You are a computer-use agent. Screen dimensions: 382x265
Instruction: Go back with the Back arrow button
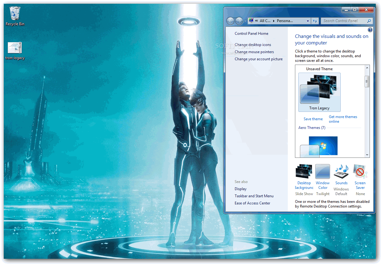pyautogui.click(x=230, y=21)
